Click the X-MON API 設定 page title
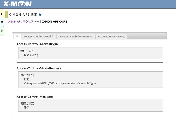Image resolution: width=176 pixels, height=132 pixels. coord(23,15)
